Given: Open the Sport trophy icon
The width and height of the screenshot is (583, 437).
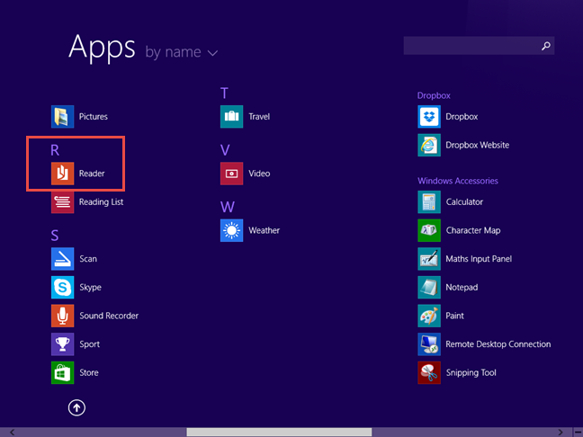Looking at the screenshot, I should pos(62,344).
